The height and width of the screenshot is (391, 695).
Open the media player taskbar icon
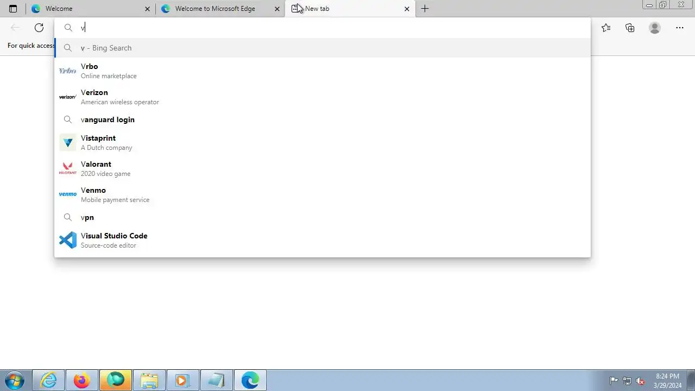pos(182,381)
